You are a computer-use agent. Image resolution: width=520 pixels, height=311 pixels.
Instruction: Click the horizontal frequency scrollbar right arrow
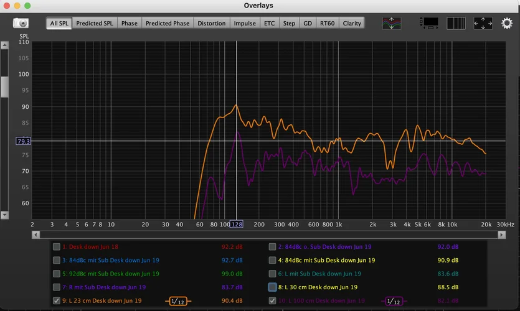(x=502, y=234)
